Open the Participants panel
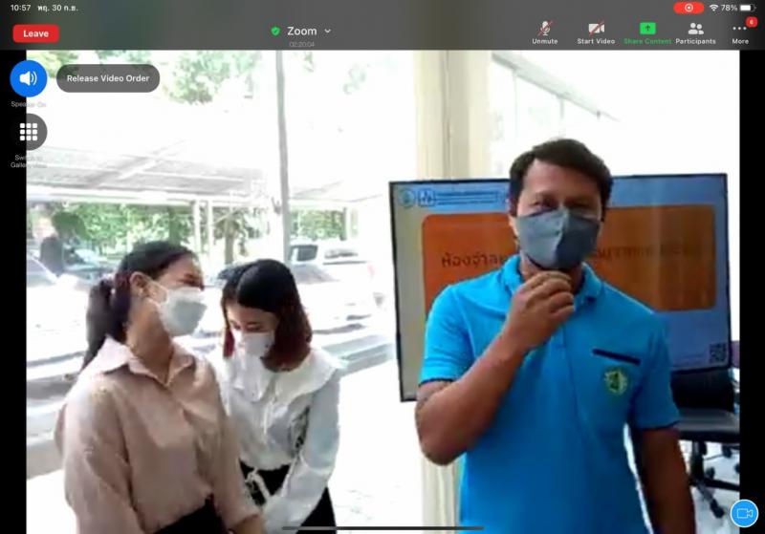765x534 pixels. [x=695, y=33]
